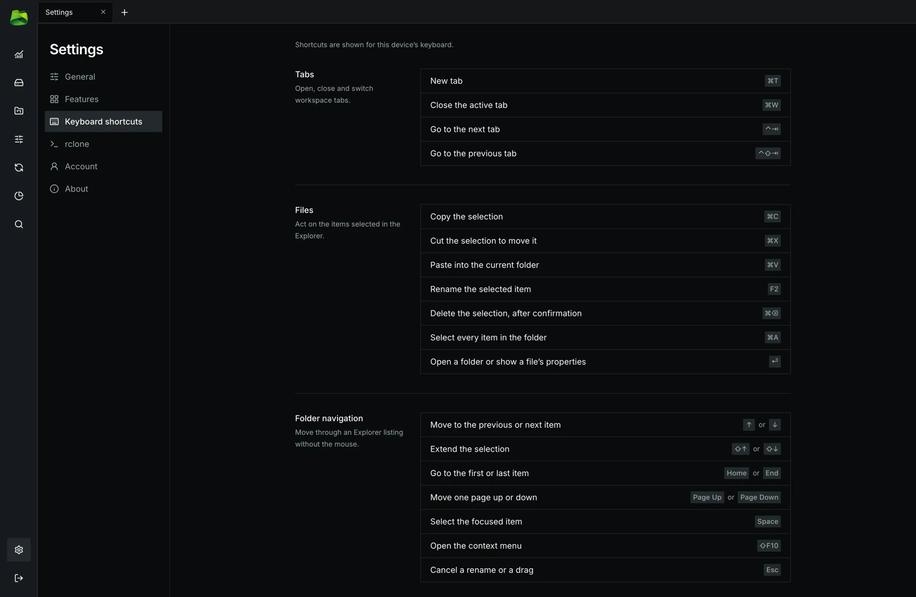
Task: Click the ⌘C key badge
Action: pos(772,217)
